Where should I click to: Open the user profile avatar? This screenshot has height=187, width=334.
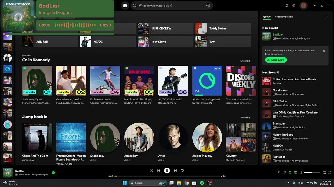tap(303, 5)
